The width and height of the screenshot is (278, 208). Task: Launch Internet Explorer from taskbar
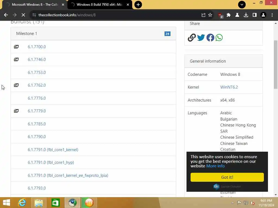tap(22, 203)
